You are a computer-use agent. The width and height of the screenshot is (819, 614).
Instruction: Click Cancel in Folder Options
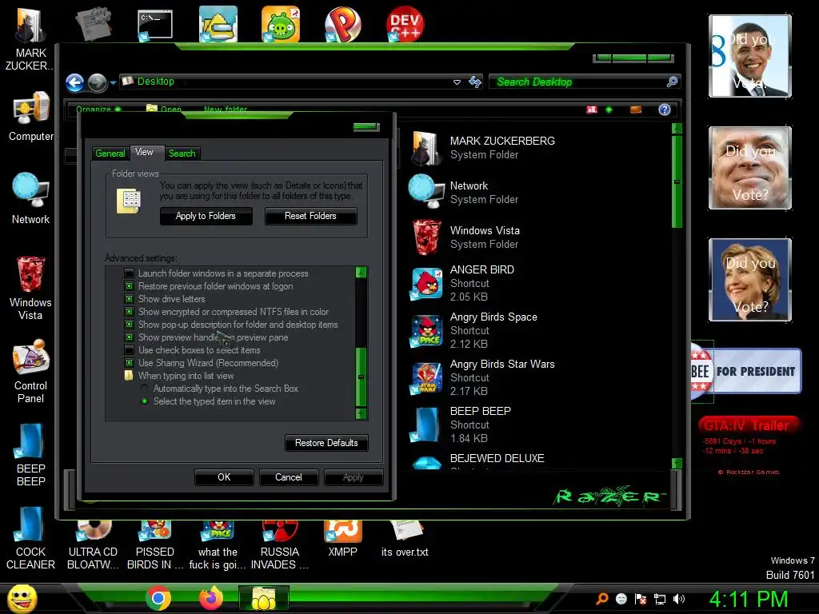(288, 477)
